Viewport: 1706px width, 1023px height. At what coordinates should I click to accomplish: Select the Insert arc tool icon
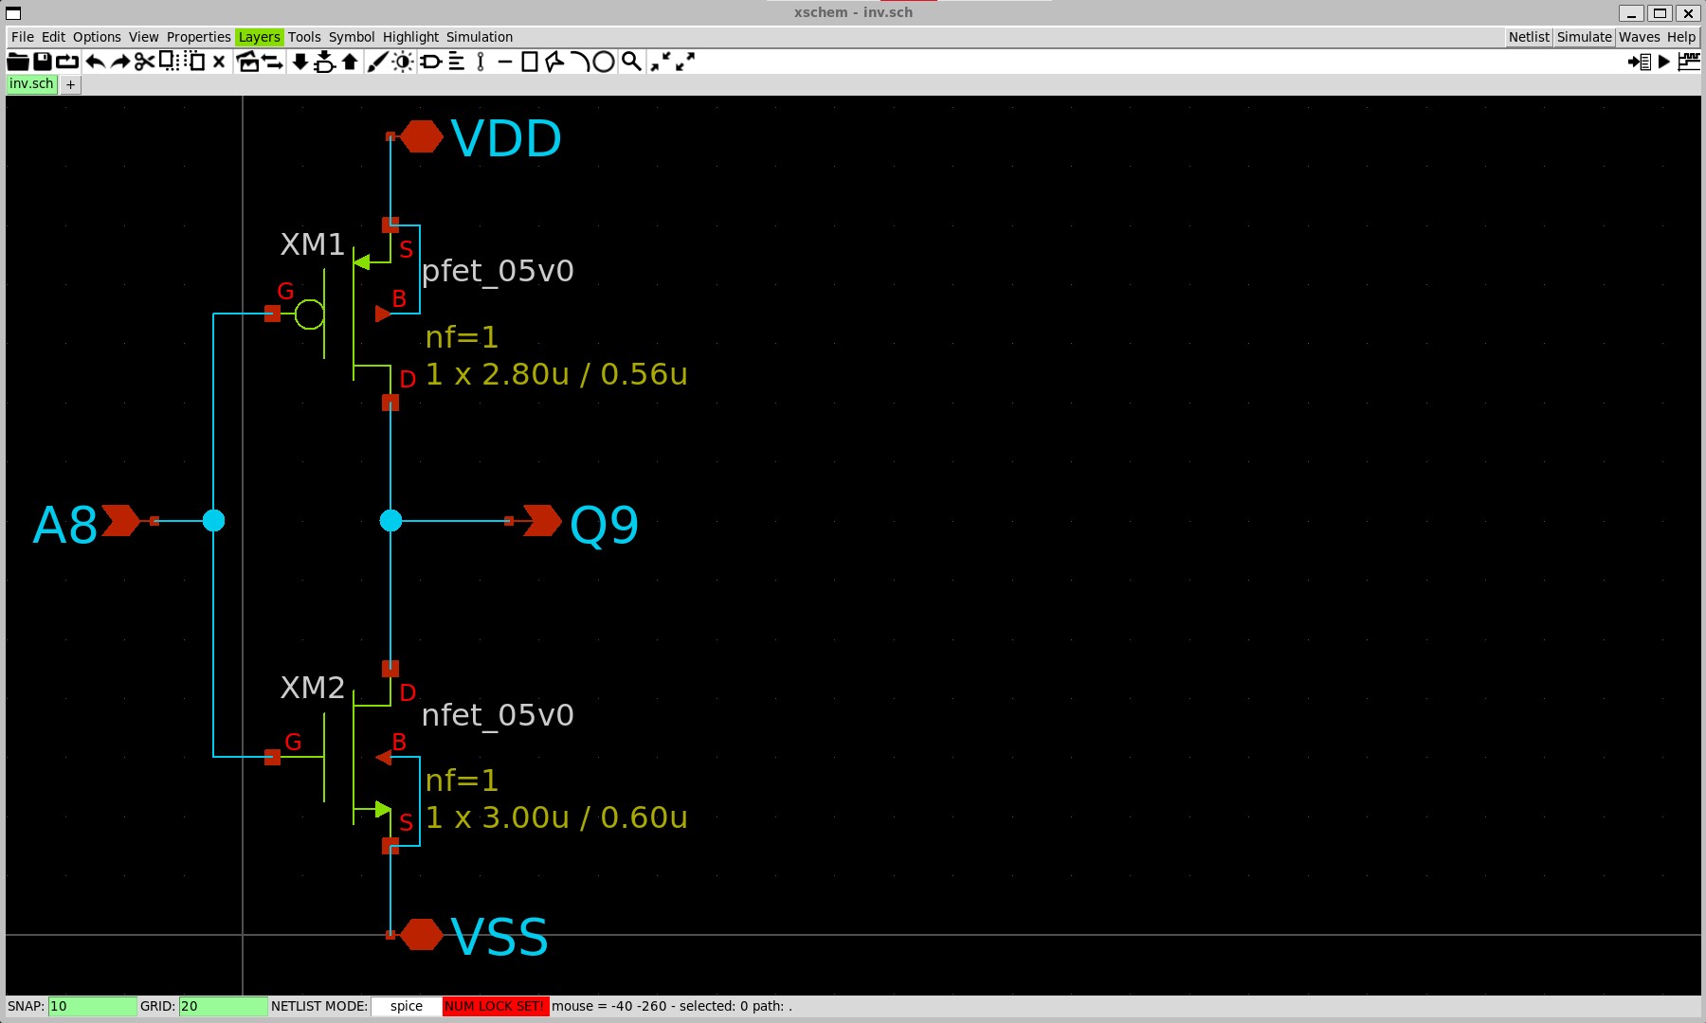[579, 62]
